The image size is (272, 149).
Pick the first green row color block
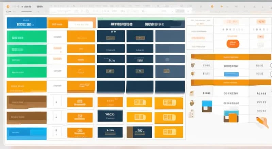coord(27,37)
